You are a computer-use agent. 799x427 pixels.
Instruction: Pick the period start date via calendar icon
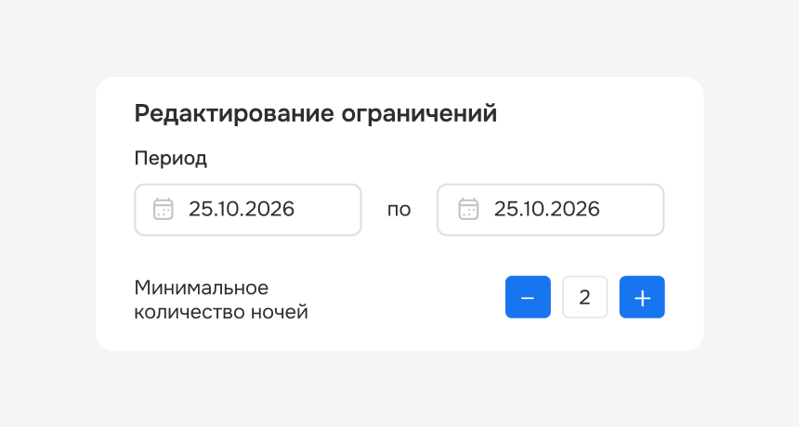[x=164, y=209]
